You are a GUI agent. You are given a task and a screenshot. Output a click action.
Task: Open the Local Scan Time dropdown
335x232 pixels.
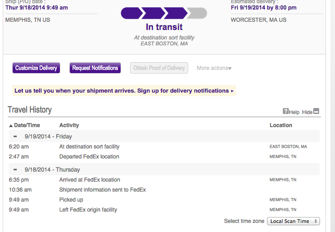point(293,221)
